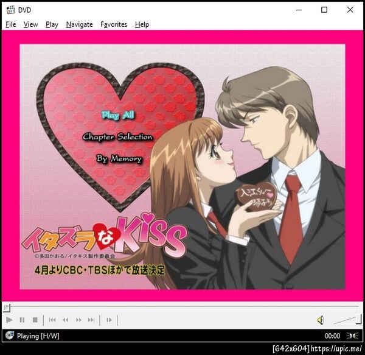
Task: Click the fast forward (increase speed) button
Action: click(78, 320)
